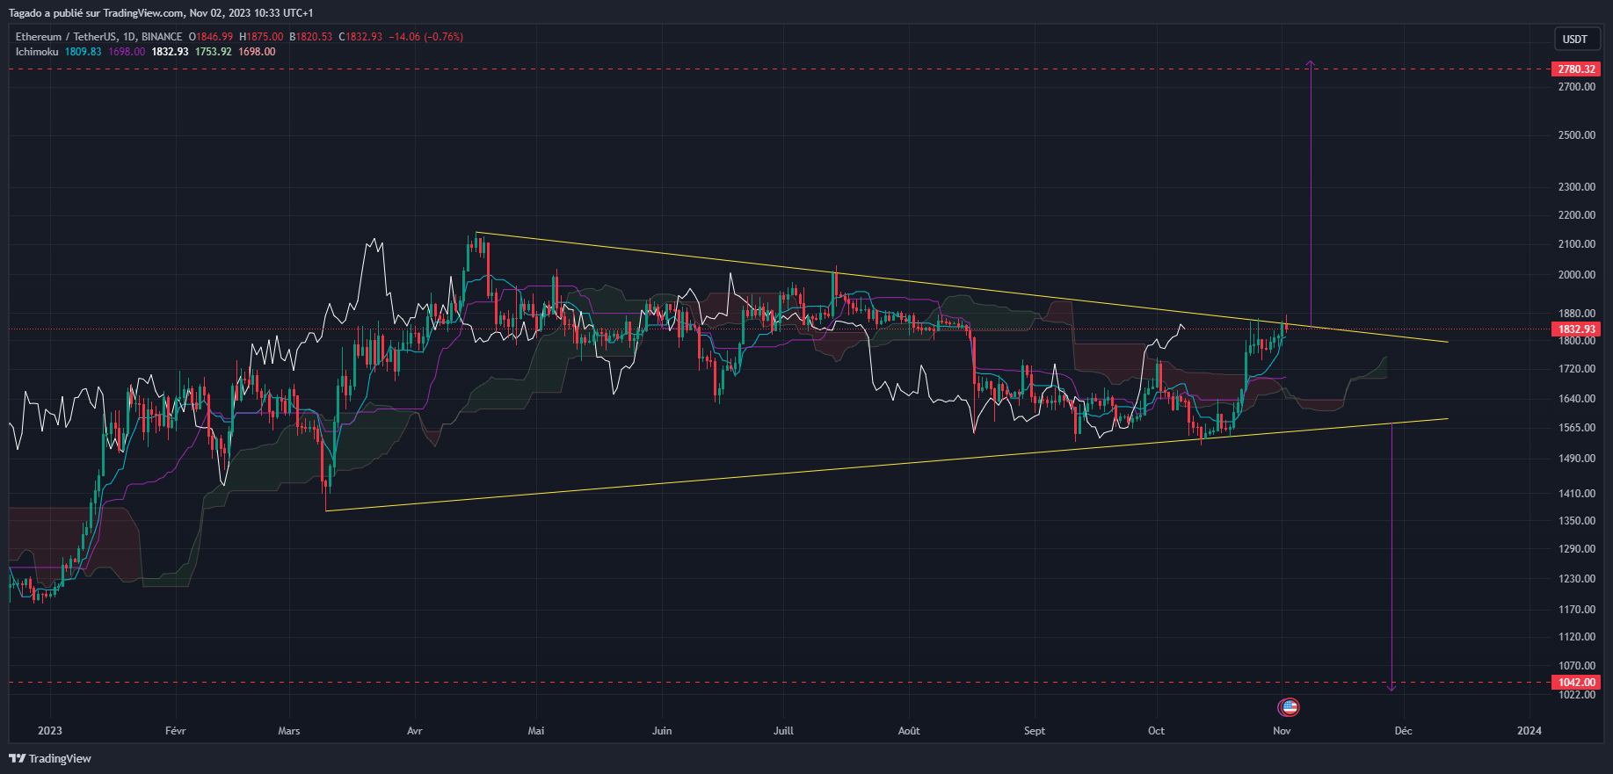Click the 1290.00 price axis tick
The width and height of the screenshot is (1613, 774).
[x=1577, y=549]
